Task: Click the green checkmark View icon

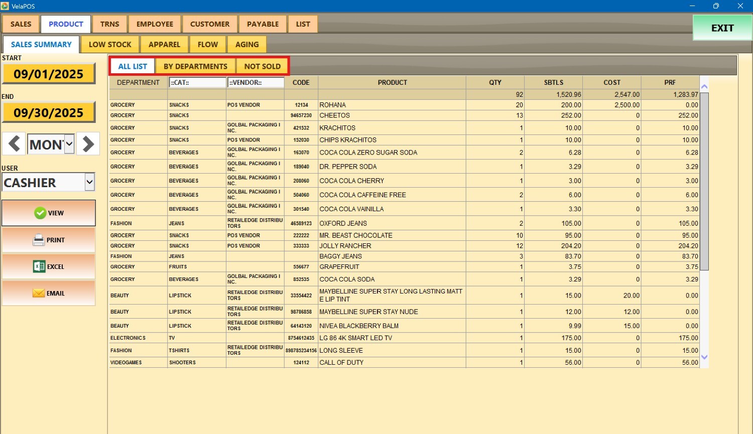Action: [x=40, y=213]
